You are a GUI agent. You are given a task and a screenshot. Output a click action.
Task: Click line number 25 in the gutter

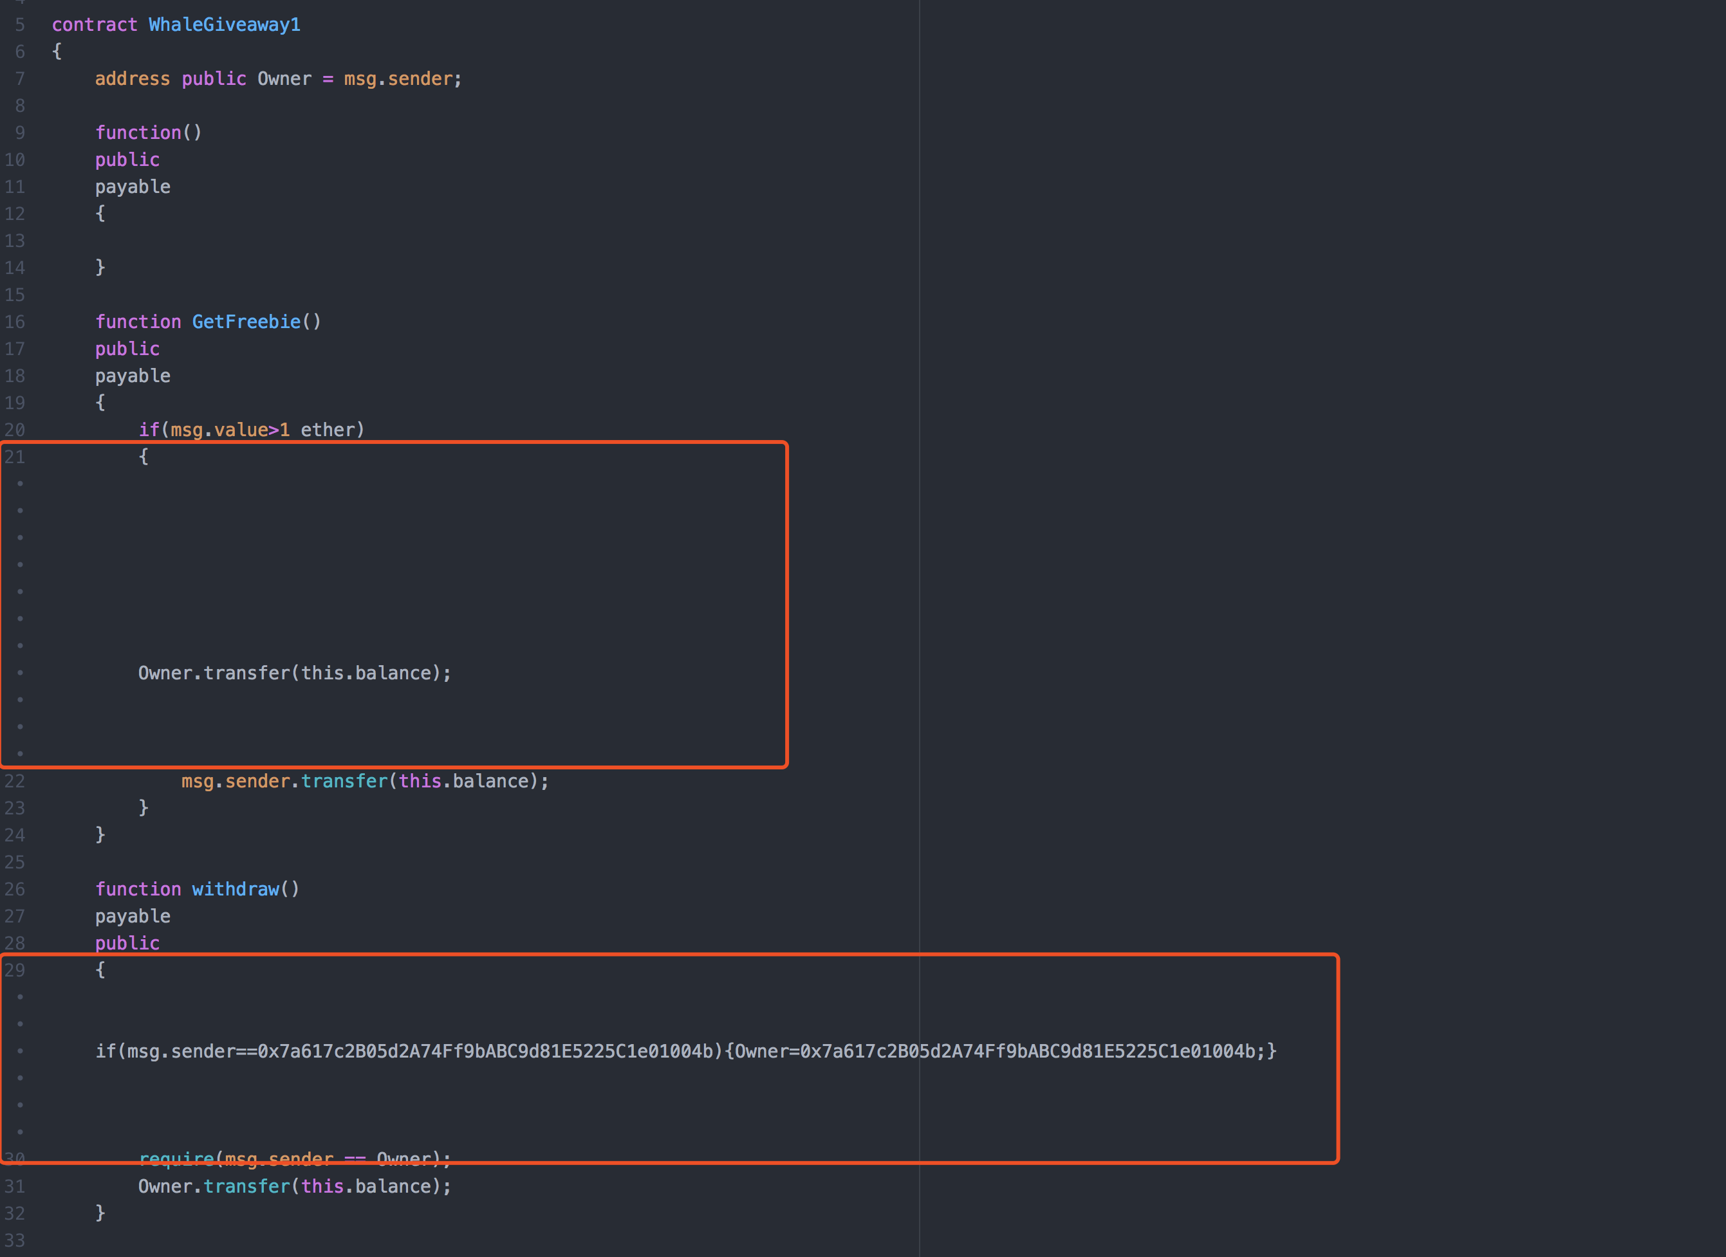[x=14, y=862]
